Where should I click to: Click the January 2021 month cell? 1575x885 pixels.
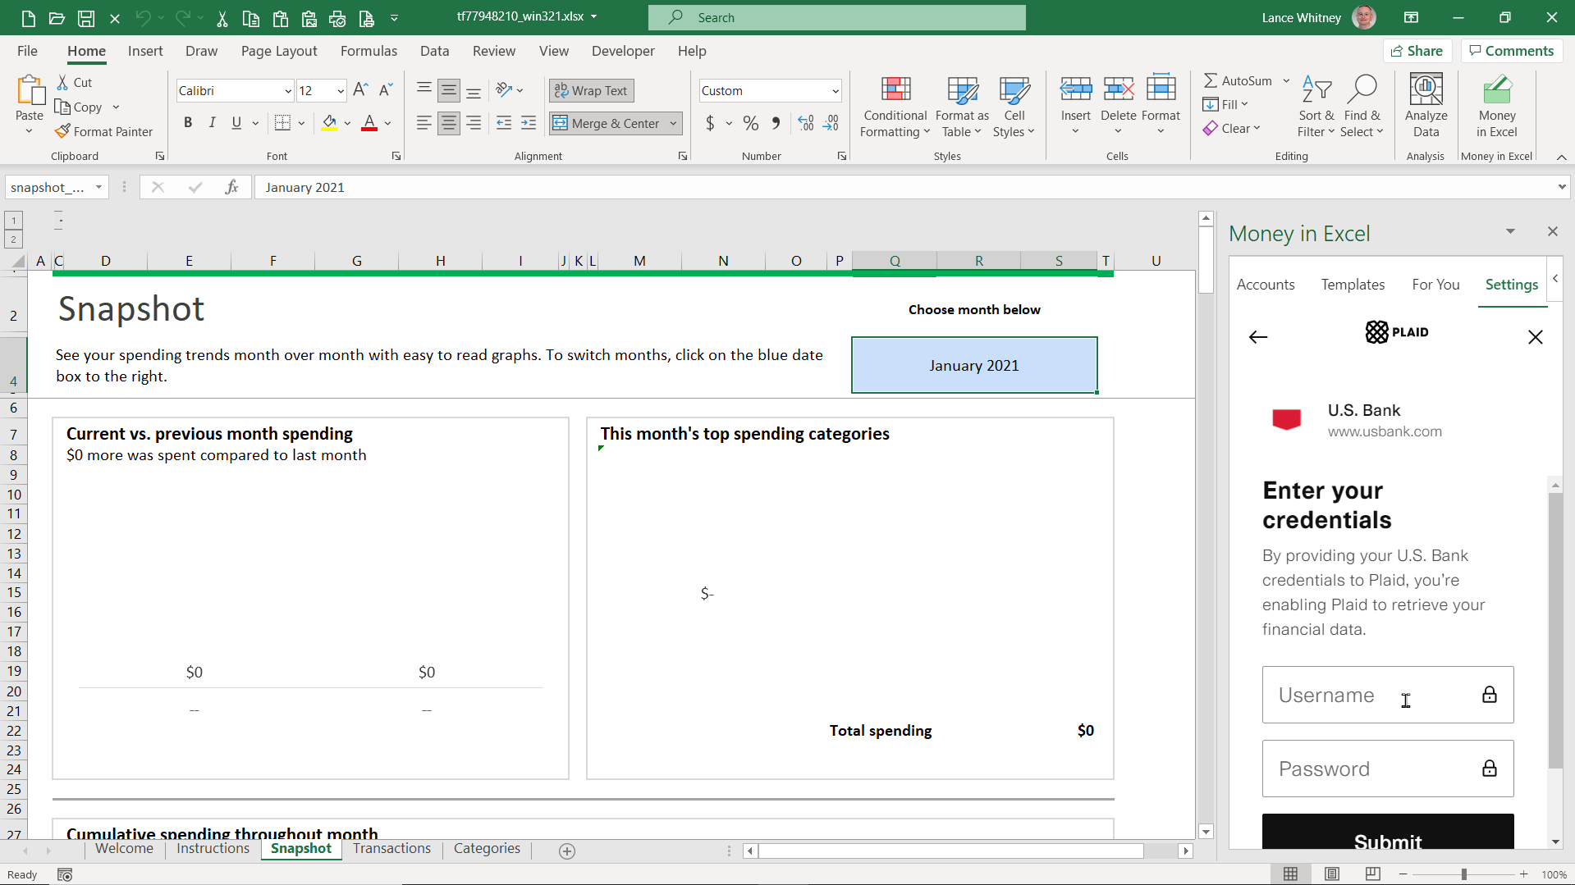pos(974,366)
